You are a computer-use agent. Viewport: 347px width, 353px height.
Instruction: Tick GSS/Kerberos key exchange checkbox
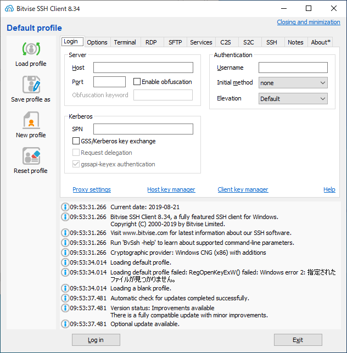click(x=76, y=141)
